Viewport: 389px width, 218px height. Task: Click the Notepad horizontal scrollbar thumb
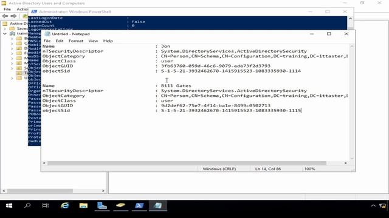(x=187, y=163)
